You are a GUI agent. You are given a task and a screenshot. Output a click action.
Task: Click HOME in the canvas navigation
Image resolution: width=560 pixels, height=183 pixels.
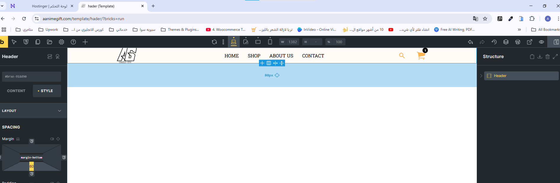tap(231, 56)
